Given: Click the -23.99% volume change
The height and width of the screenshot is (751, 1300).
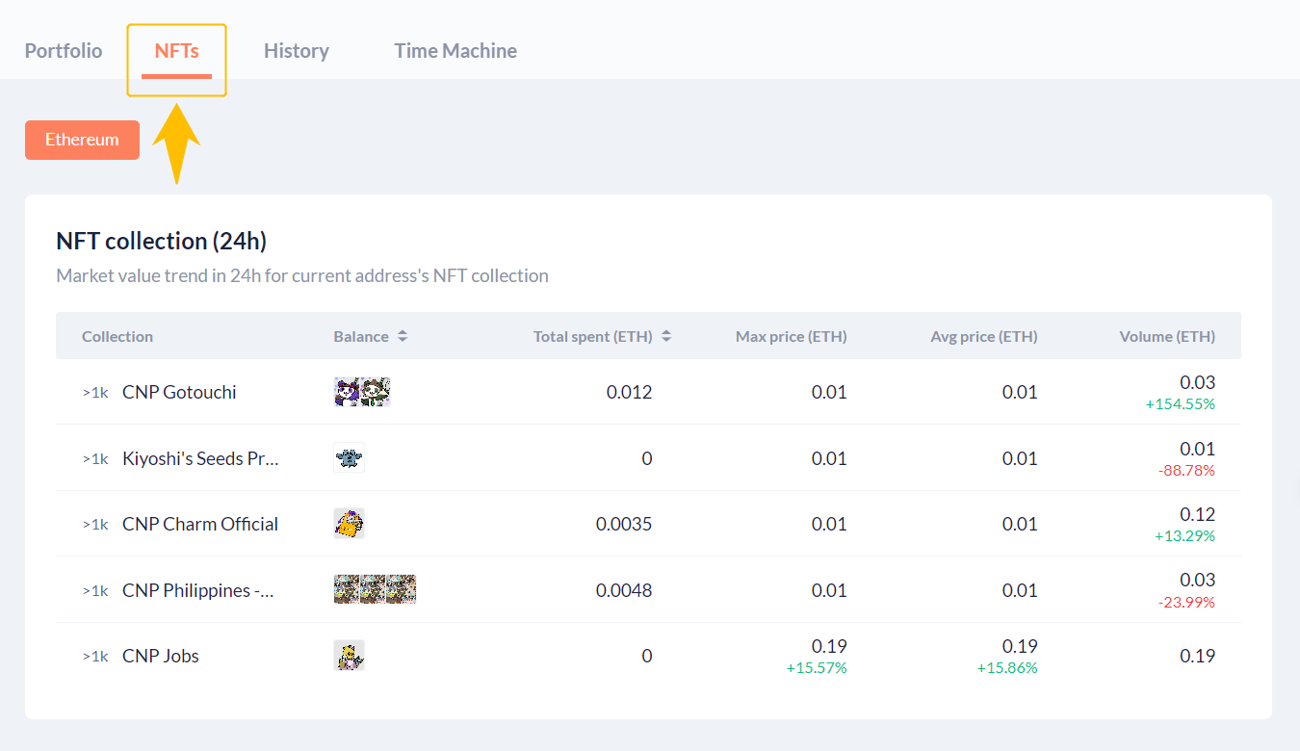Looking at the screenshot, I should point(1186,603).
